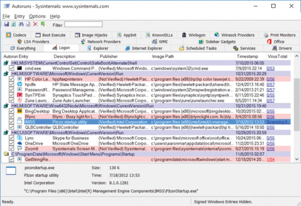The width and height of the screenshot is (301, 206).
Task: Disable the hpdfe autorun checkbox
Action: [x=12, y=84]
